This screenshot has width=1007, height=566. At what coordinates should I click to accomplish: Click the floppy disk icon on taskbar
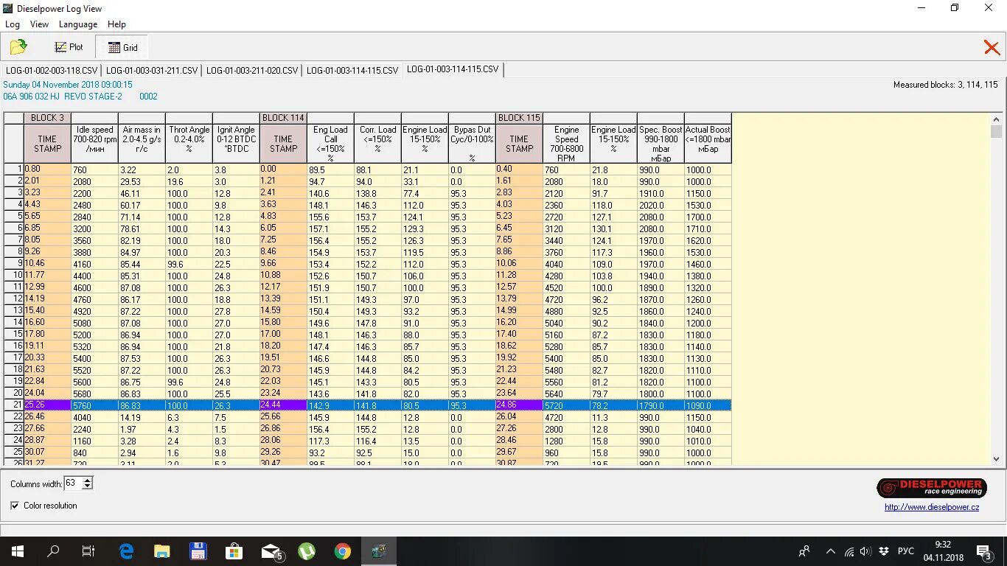click(x=198, y=551)
